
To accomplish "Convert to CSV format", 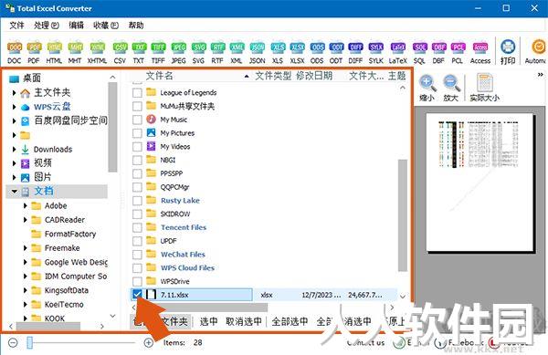I will (120, 52).
